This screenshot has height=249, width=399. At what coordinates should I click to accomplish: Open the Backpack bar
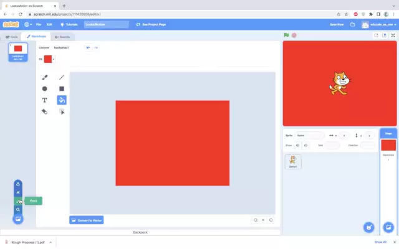140,232
